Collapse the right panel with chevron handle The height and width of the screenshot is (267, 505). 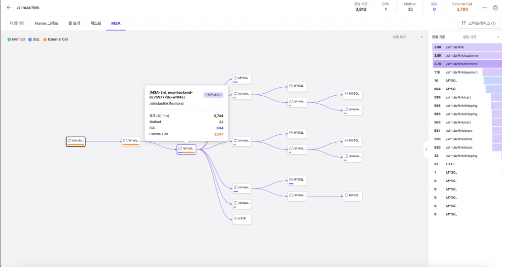coord(426,149)
